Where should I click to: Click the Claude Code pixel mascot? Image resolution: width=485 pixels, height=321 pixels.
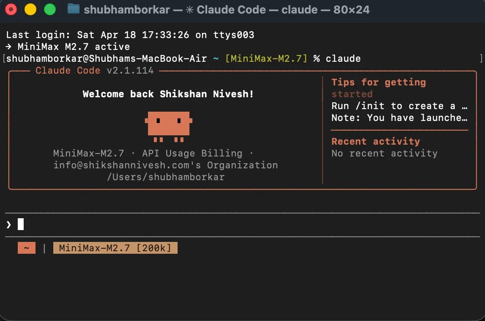tap(169, 127)
